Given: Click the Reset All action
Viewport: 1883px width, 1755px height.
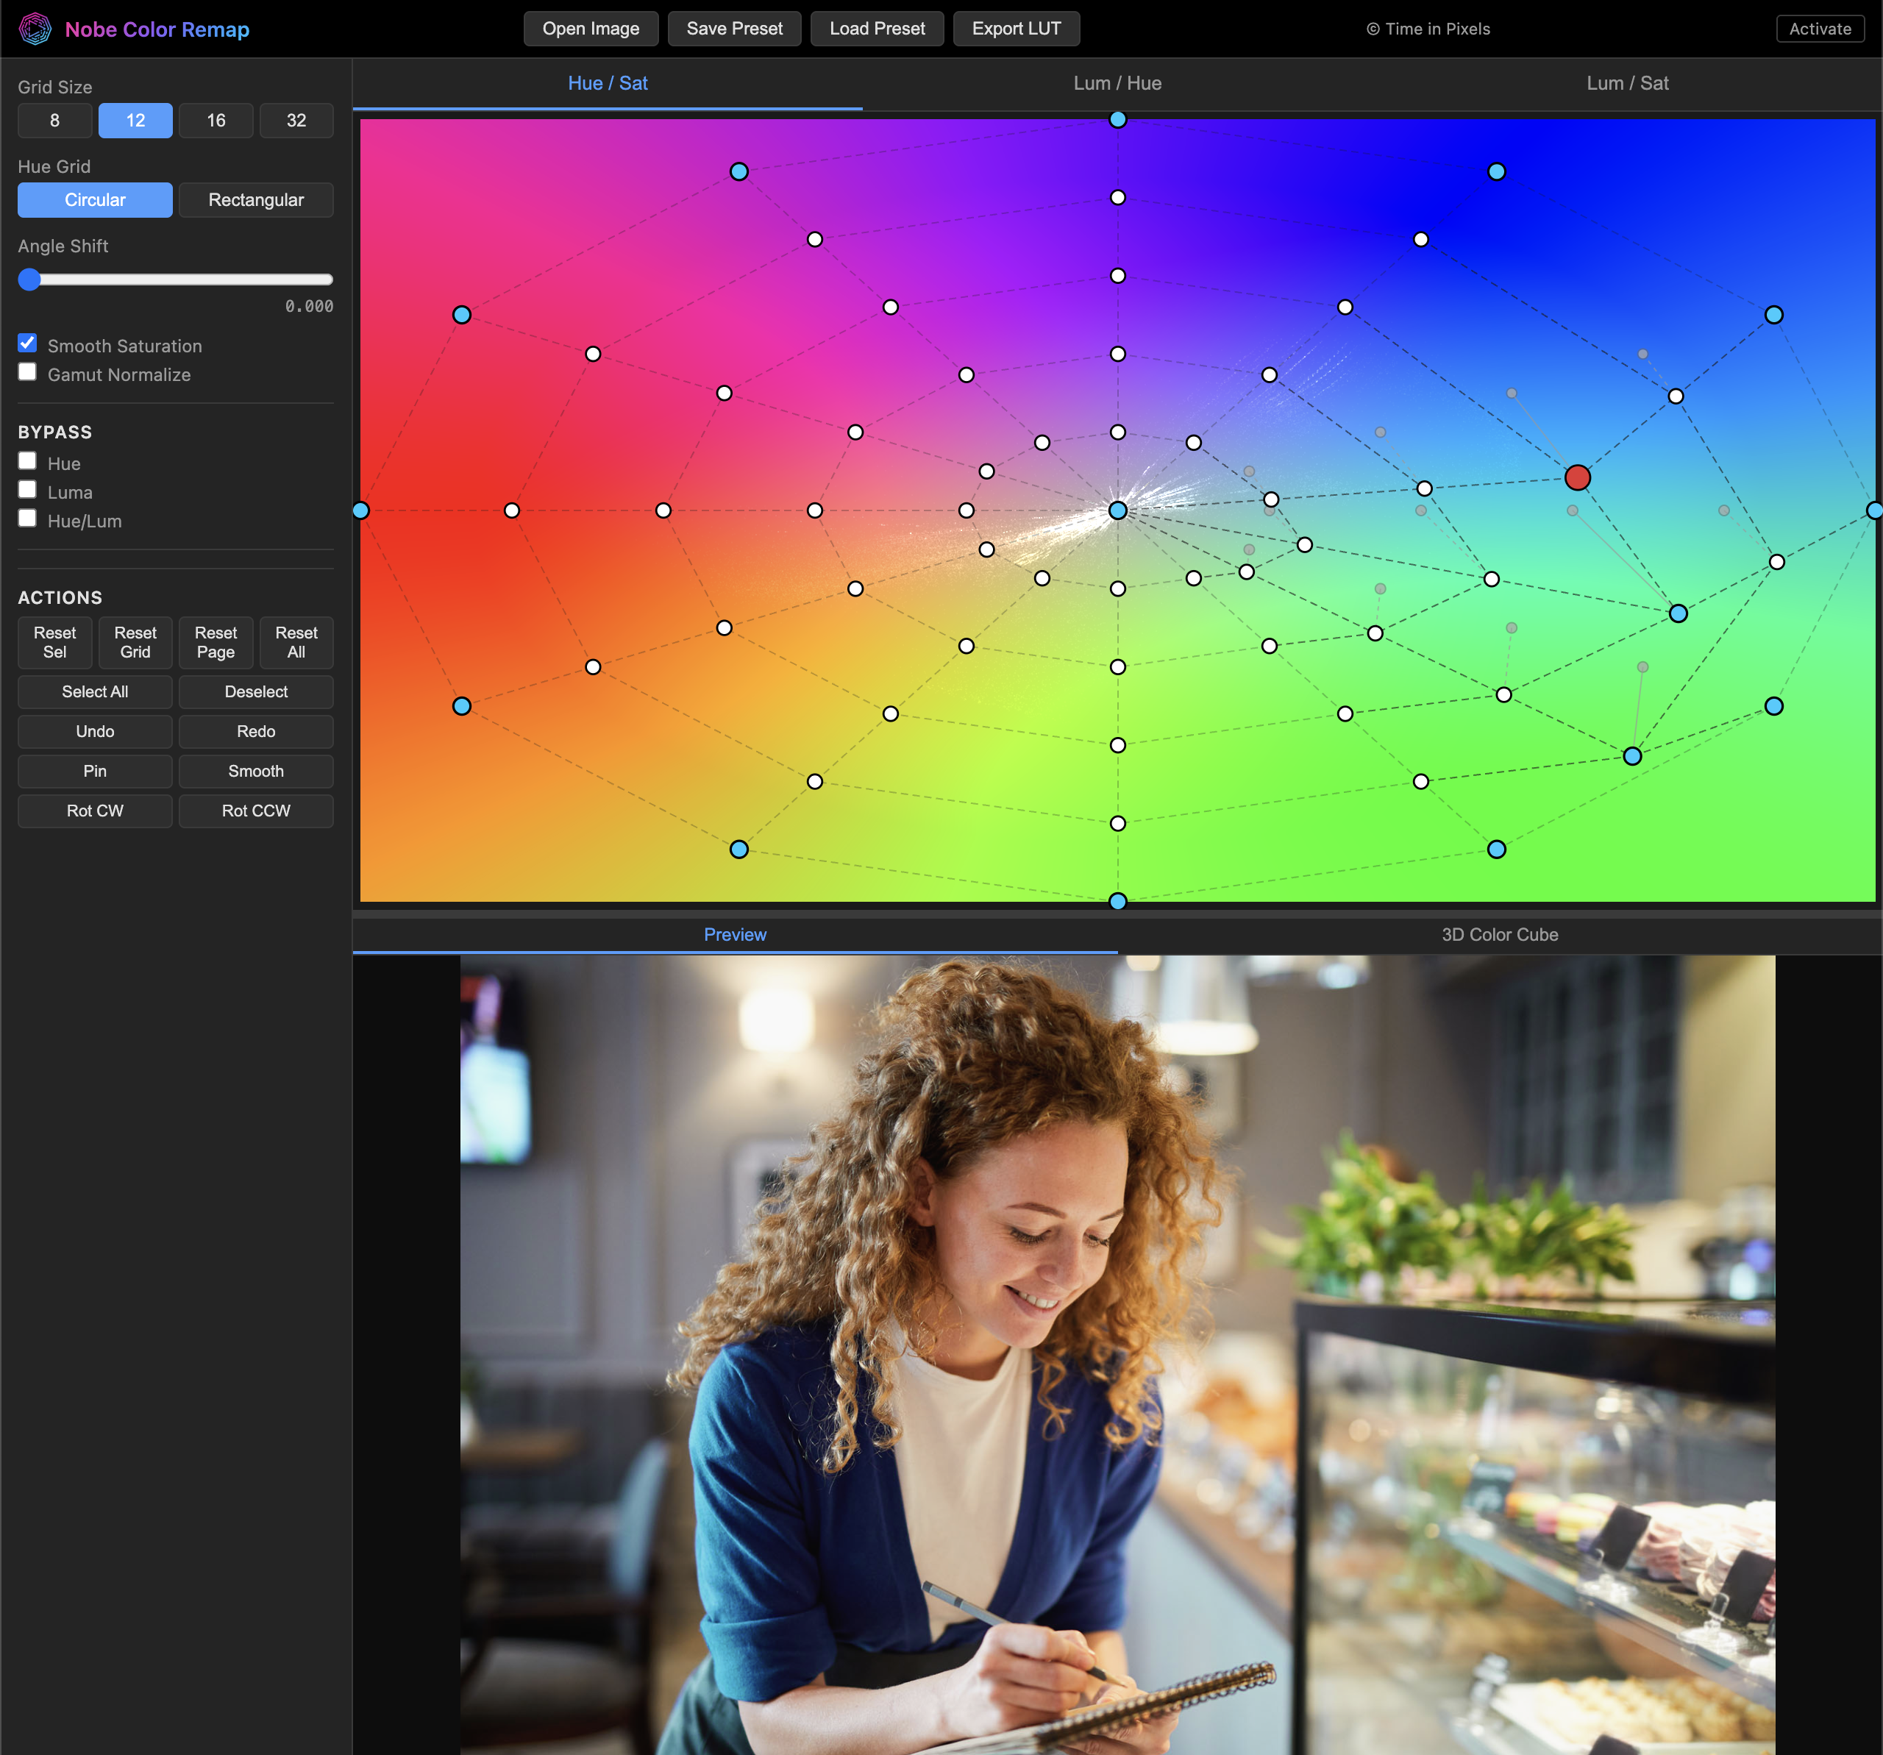Looking at the screenshot, I should (x=296, y=642).
